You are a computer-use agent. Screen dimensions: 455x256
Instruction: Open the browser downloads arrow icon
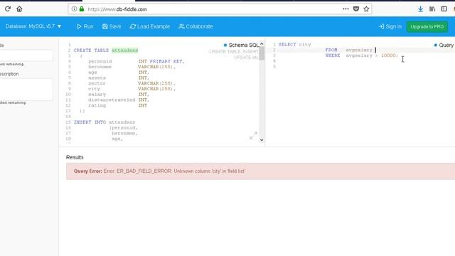(420, 9)
